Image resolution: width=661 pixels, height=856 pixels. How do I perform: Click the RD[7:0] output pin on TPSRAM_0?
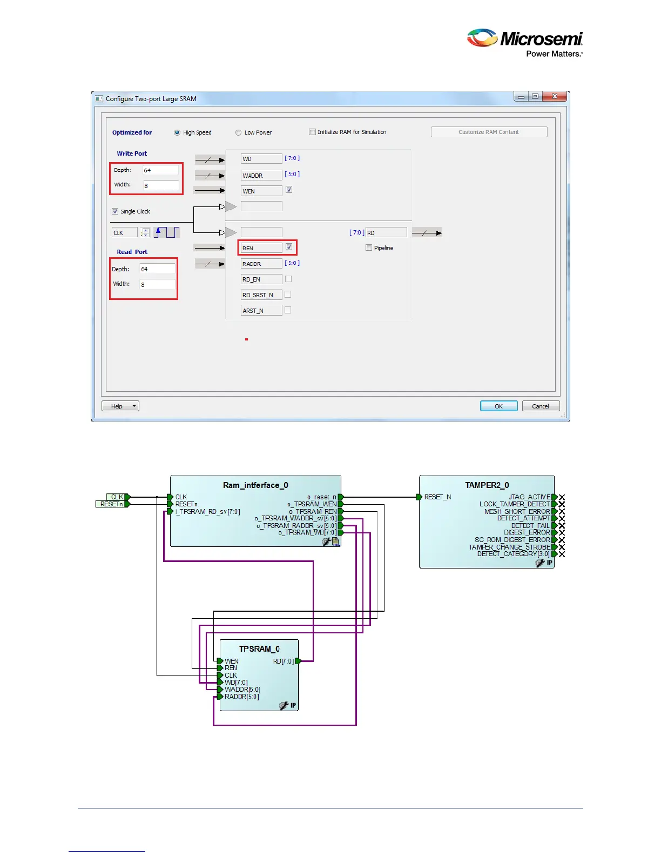[x=298, y=661]
